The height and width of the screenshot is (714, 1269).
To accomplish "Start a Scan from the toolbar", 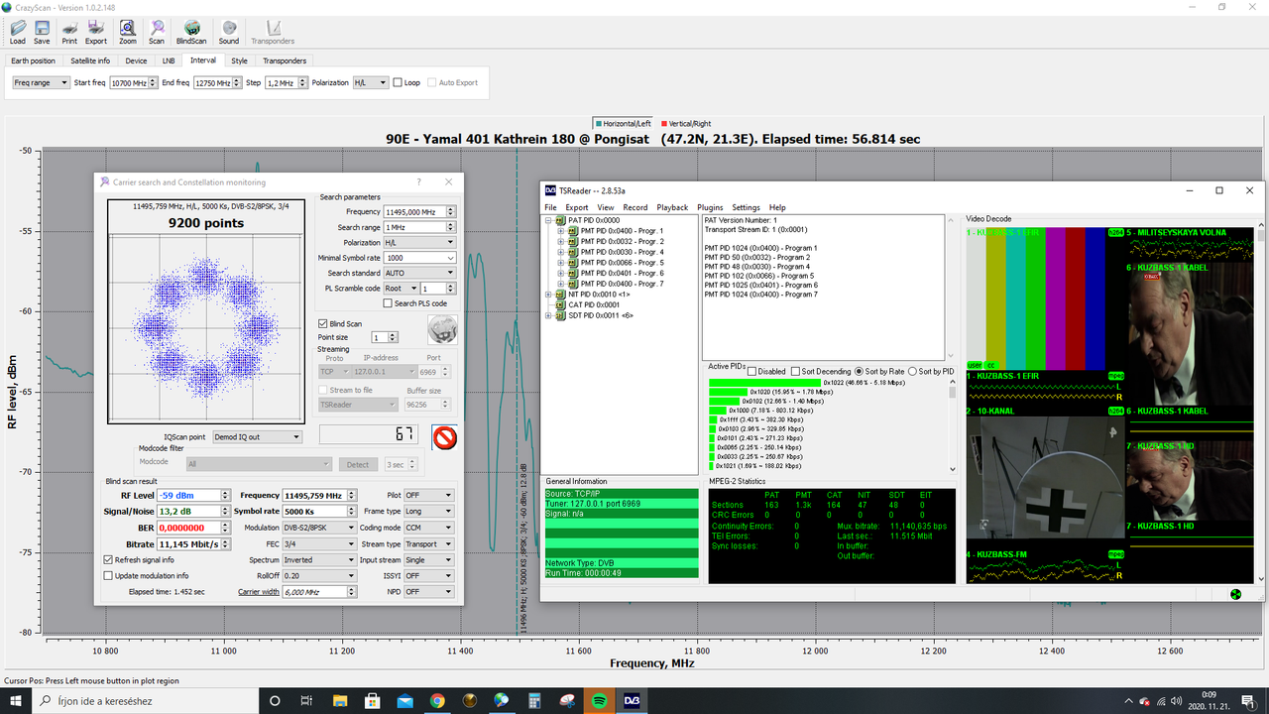I will [x=157, y=33].
